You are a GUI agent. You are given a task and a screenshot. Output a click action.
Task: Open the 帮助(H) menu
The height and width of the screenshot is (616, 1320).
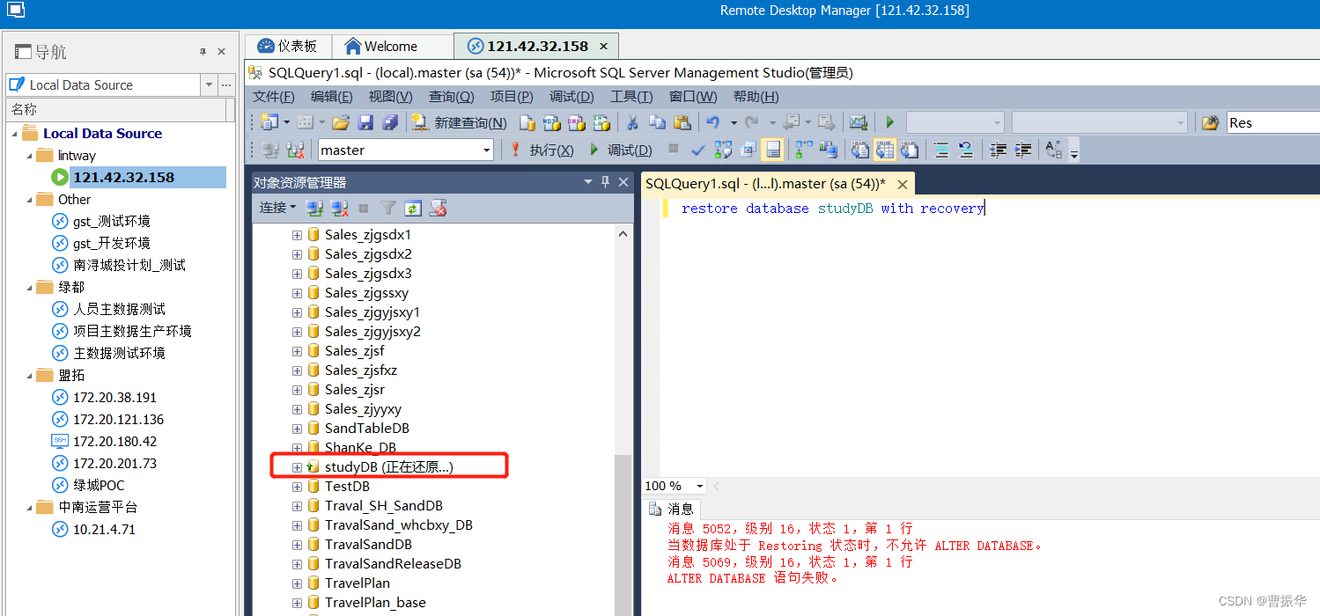[x=756, y=97]
